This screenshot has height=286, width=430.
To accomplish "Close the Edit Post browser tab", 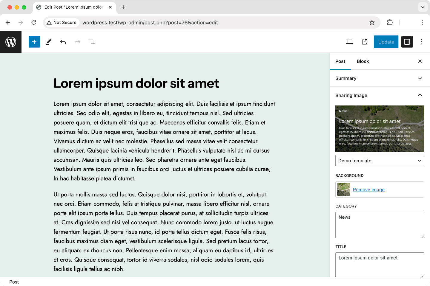I will [110, 7].
